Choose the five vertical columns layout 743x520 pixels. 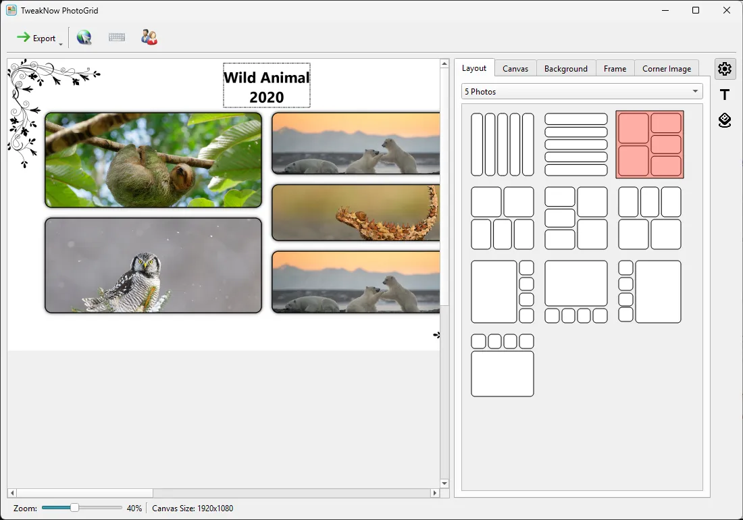[x=503, y=145]
